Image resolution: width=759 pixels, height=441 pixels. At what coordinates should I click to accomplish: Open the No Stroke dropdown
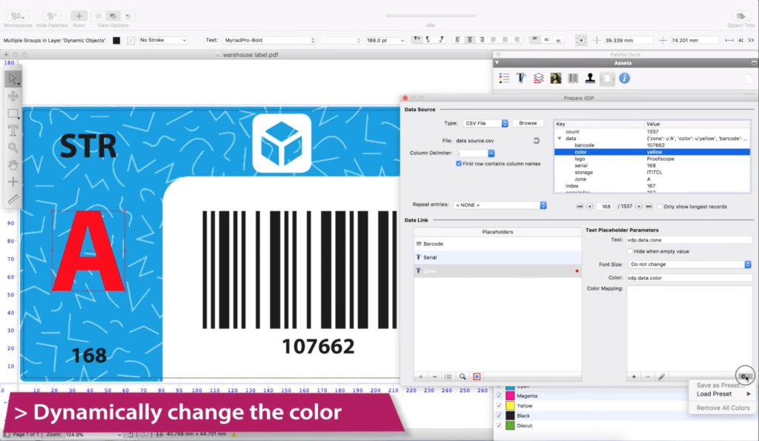tap(163, 40)
